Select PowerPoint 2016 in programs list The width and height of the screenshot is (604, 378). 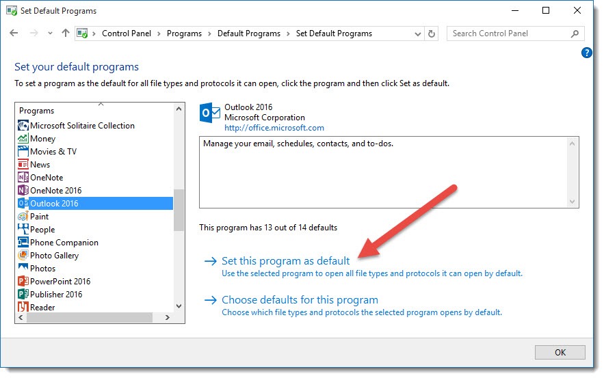point(60,282)
